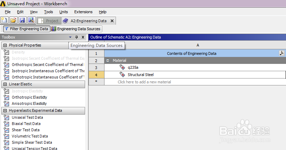286x150 pixels.
Task: Select Simple Shear Test Data item
Action: click(32, 142)
